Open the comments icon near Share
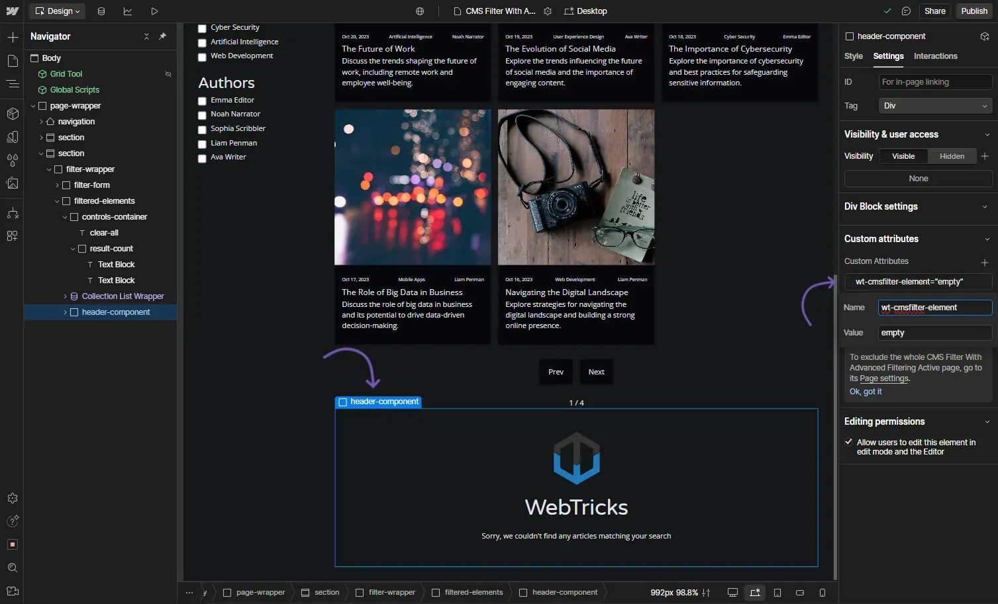The image size is (998, 604). pos(906,11)
